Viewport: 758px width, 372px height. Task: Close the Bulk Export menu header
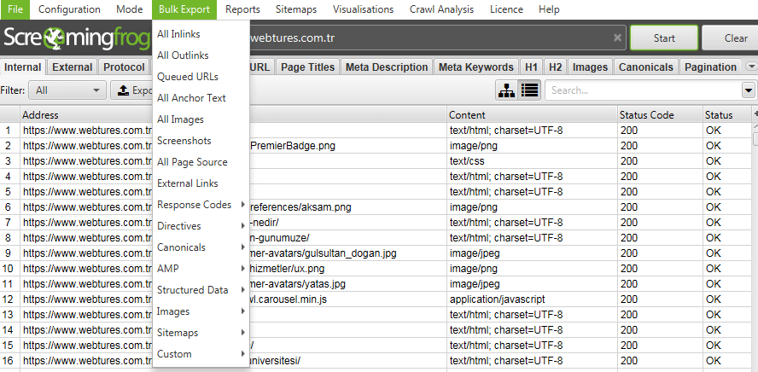tap(184, 9)
